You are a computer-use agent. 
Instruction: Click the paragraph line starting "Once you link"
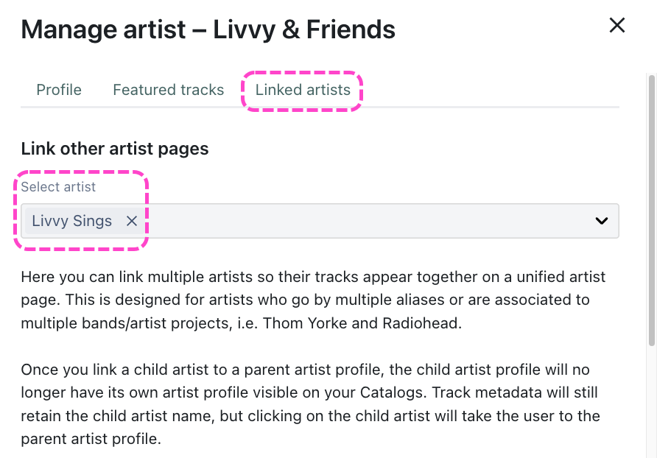pyautogui.click(x=305, y=369)
